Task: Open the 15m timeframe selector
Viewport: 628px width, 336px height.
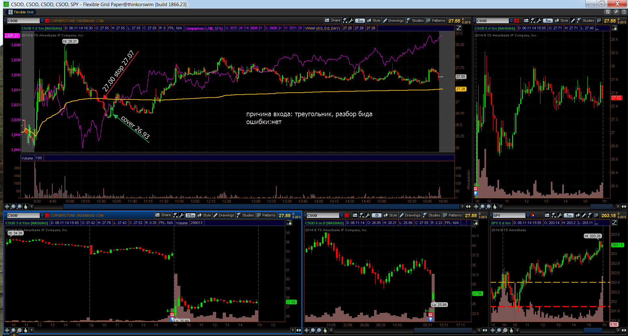Action: [x=190, y=215]
